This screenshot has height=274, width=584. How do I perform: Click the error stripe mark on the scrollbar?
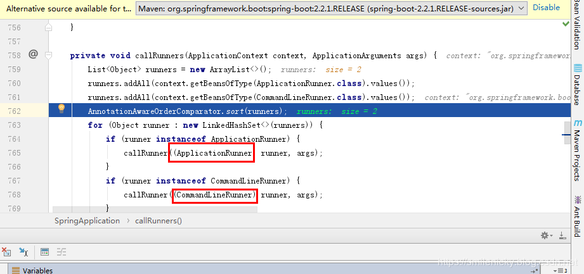566,135
